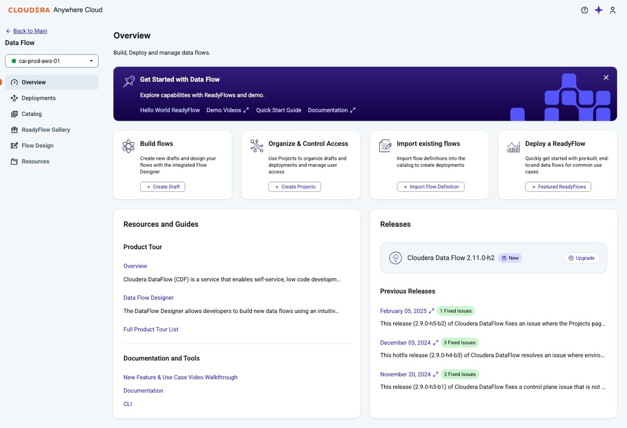Click the purple sparkle AI assistant icon
The width and height of the screenshot is (627, 428).
599,10
